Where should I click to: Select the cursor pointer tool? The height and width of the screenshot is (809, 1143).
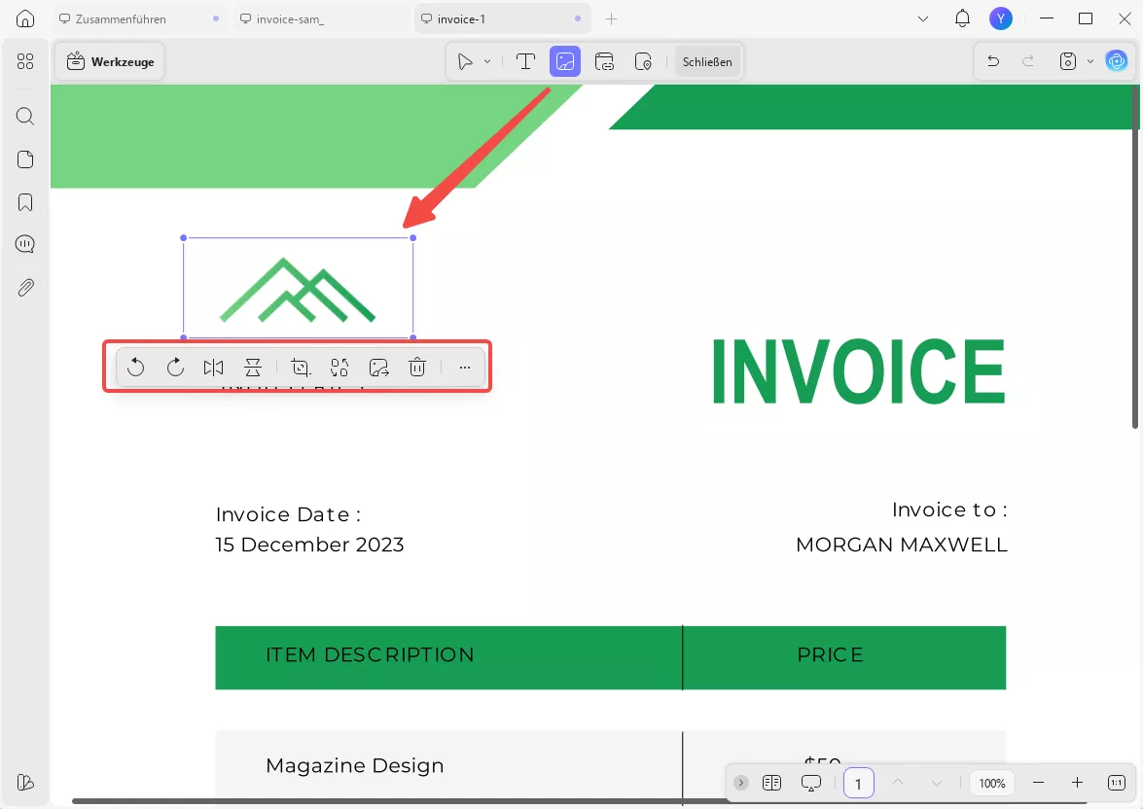coord(465,62)
